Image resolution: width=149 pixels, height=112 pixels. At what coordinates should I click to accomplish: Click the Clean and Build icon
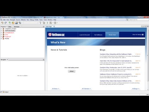tap(44, 23)
